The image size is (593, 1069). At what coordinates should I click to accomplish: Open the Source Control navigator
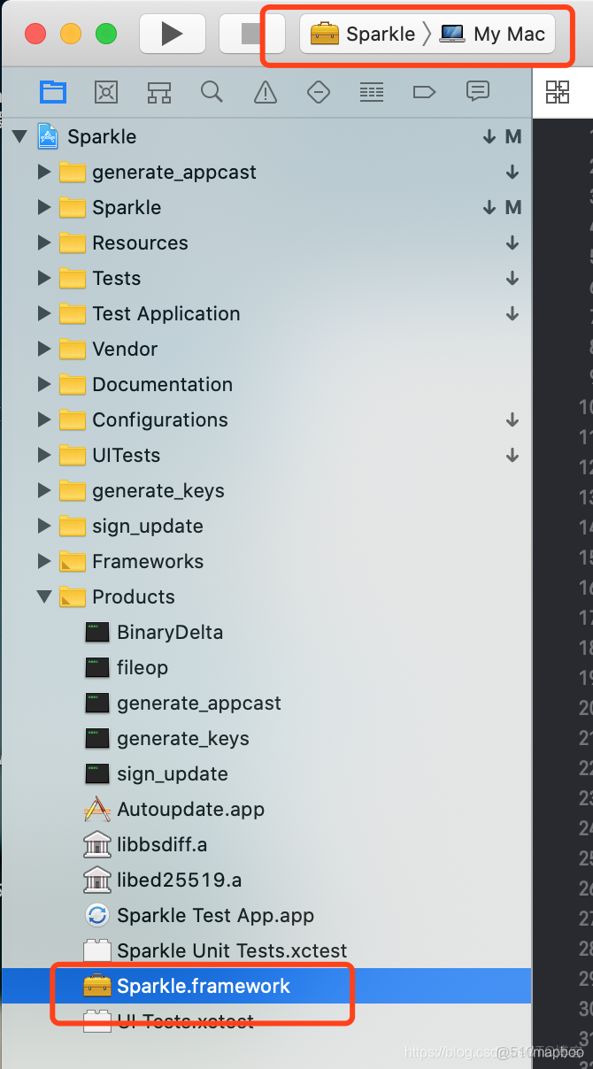[x=106, y=91]
